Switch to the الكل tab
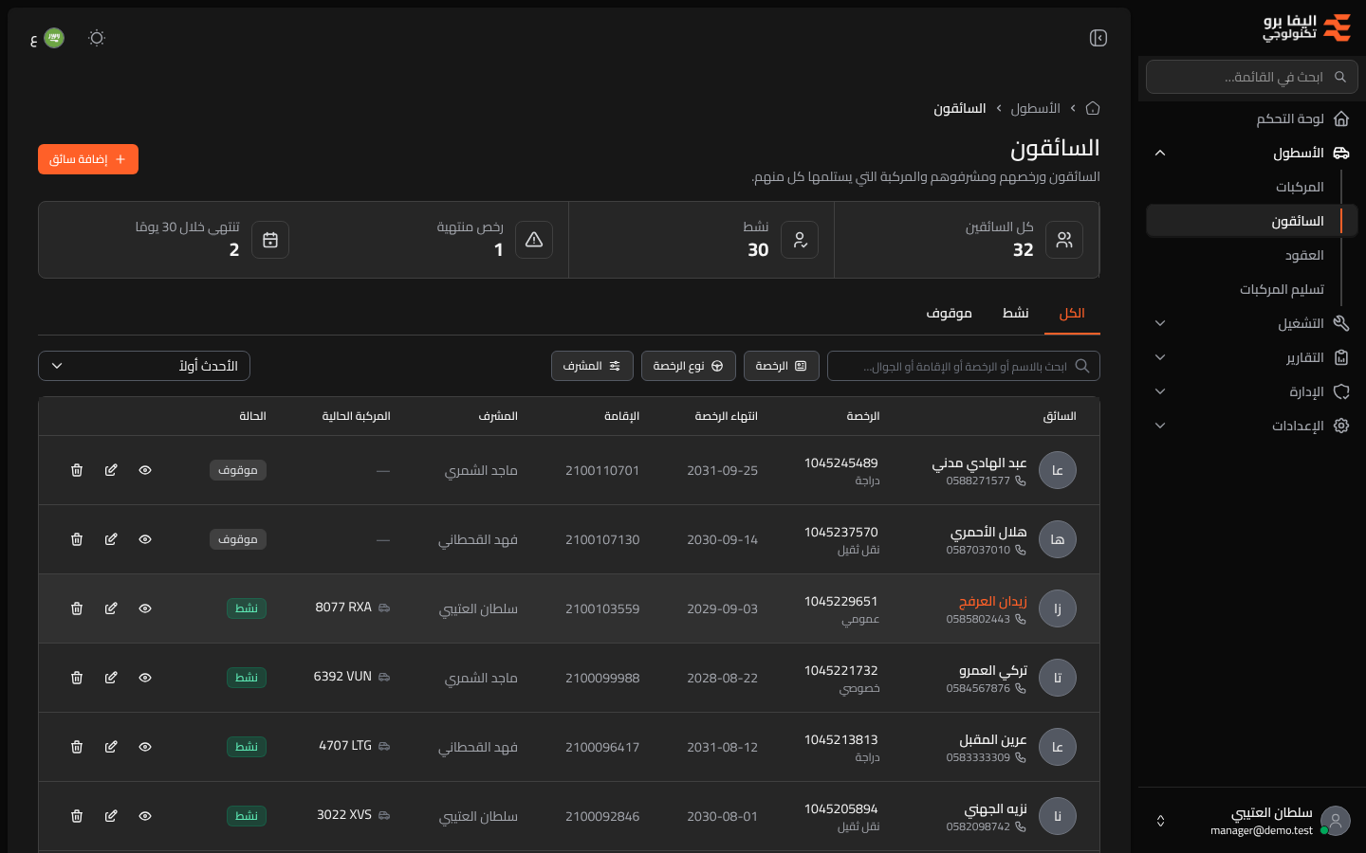1366x853 pixels. (x=1072, y=314)
